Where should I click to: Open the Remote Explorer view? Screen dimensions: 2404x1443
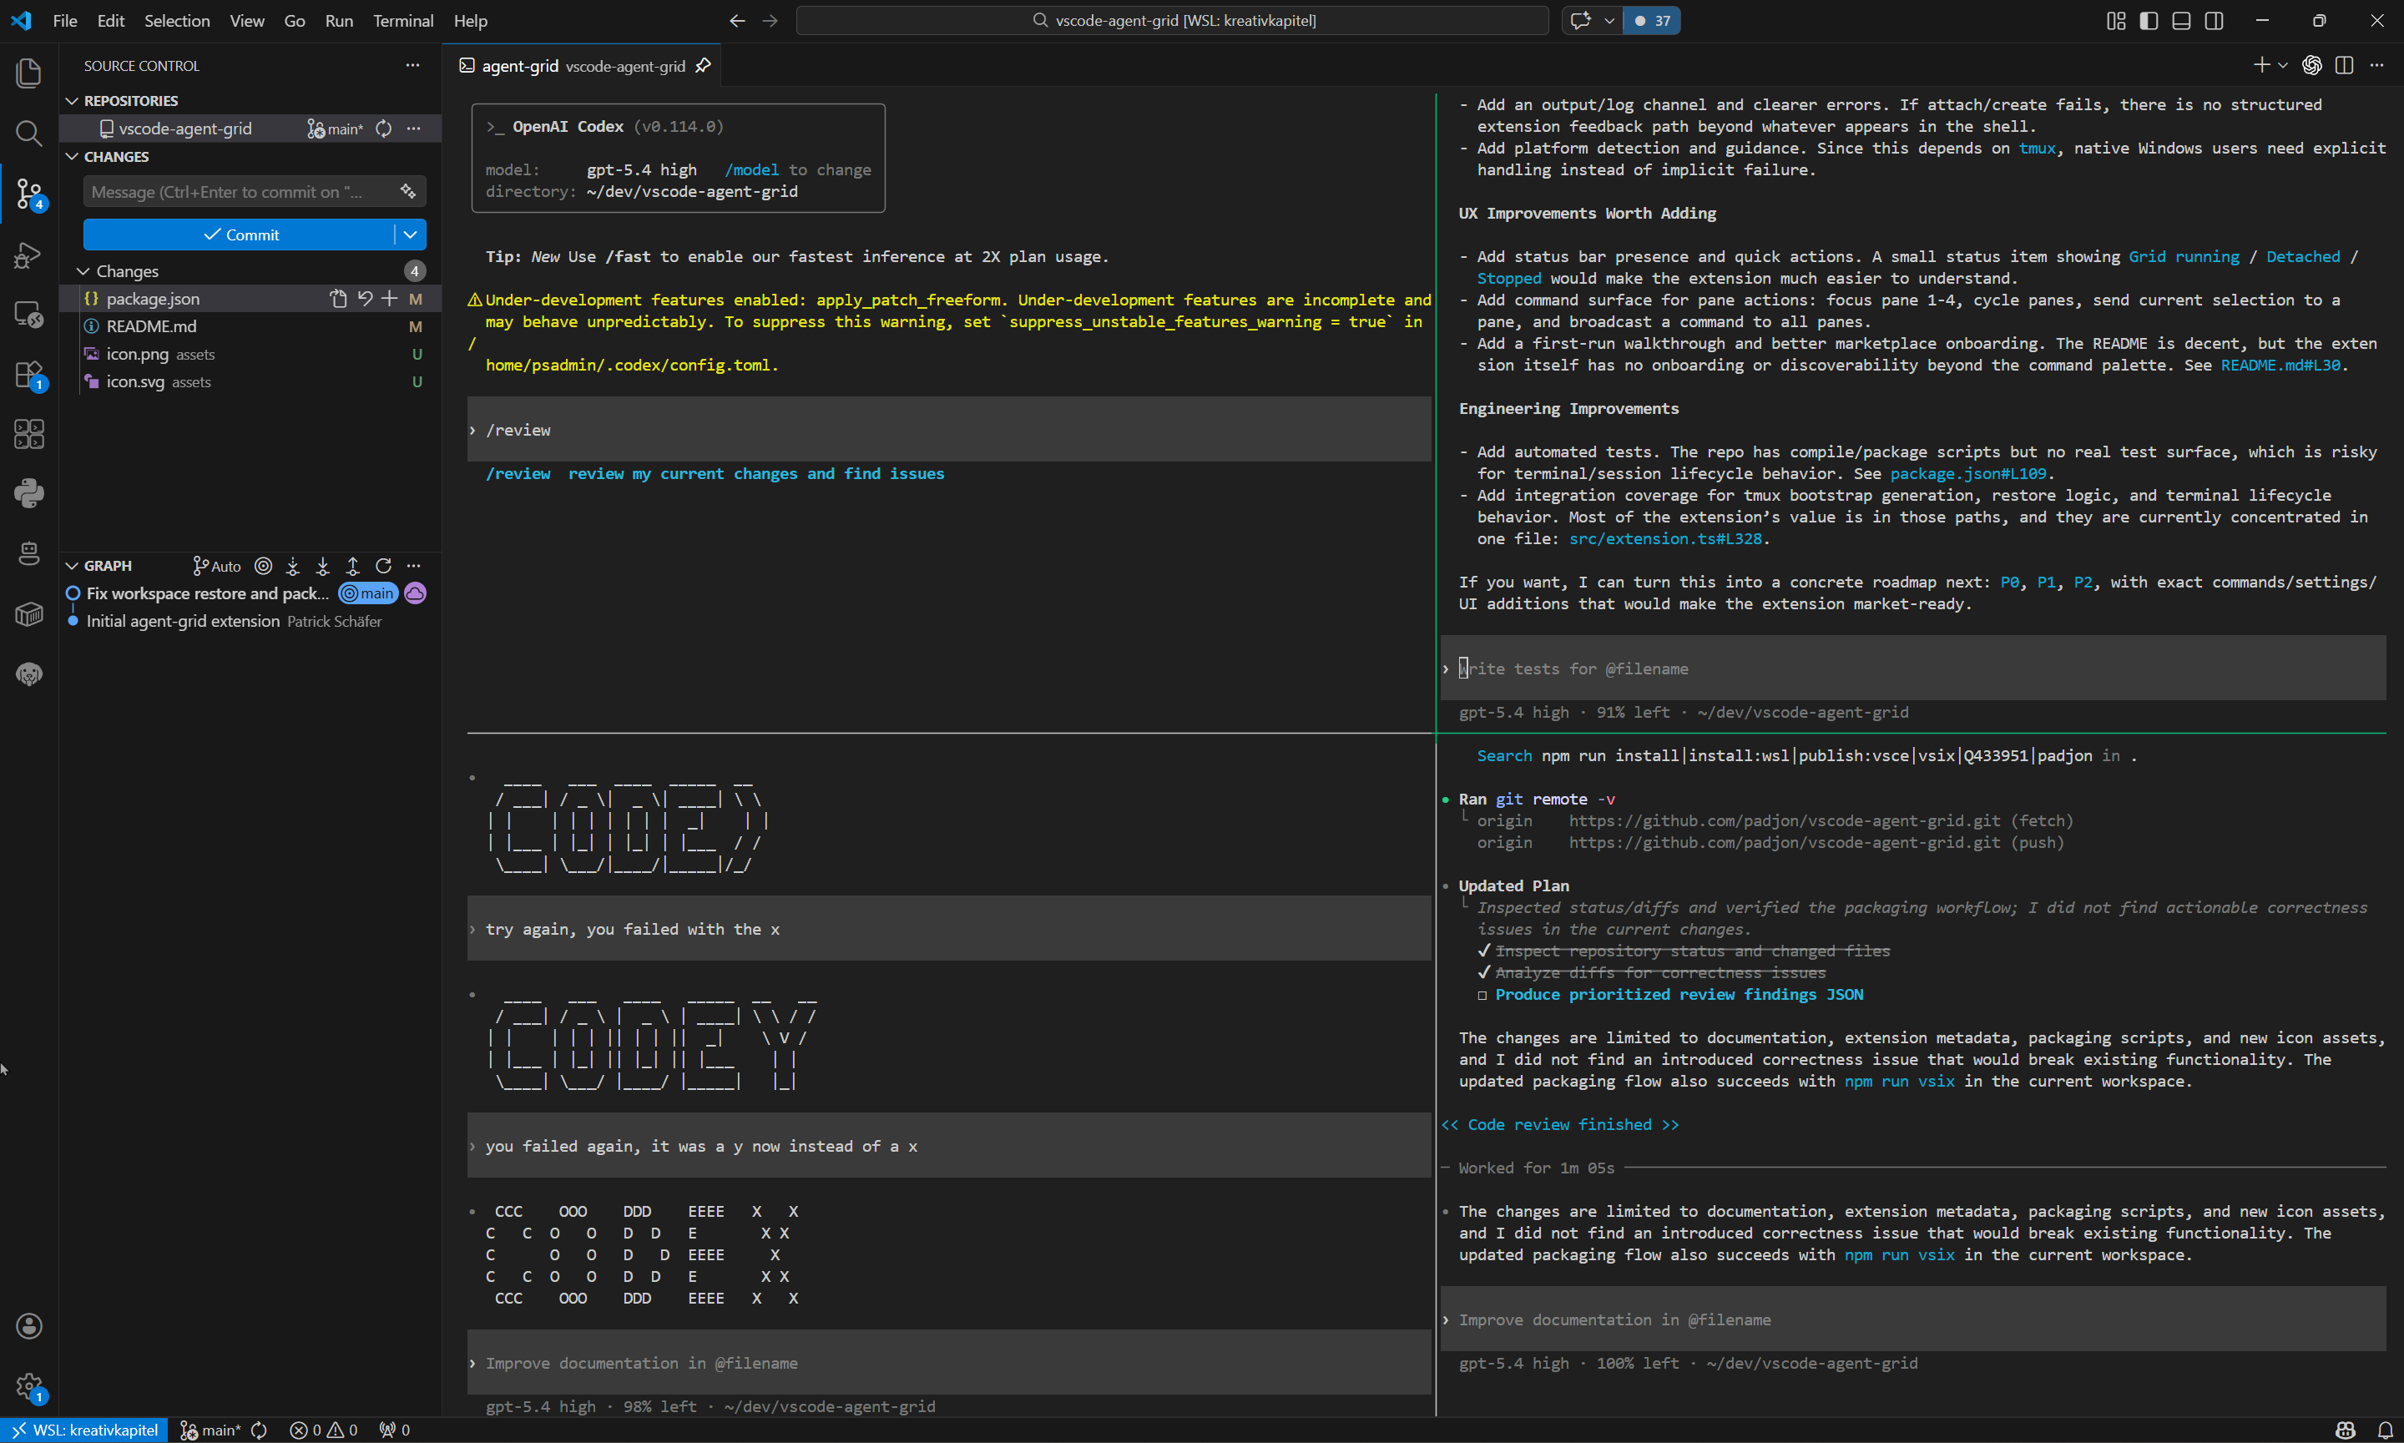point(28,313)
